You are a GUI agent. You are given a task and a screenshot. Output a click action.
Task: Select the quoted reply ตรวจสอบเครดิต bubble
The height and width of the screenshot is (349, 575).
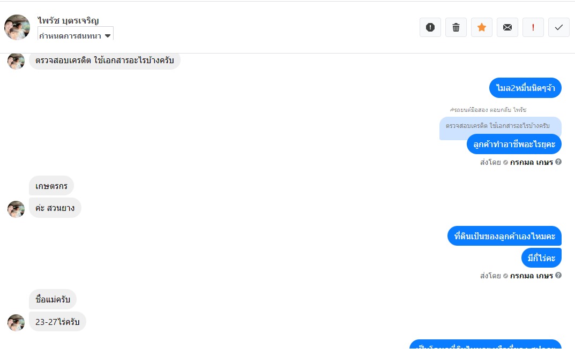click(x=500, y=126)
